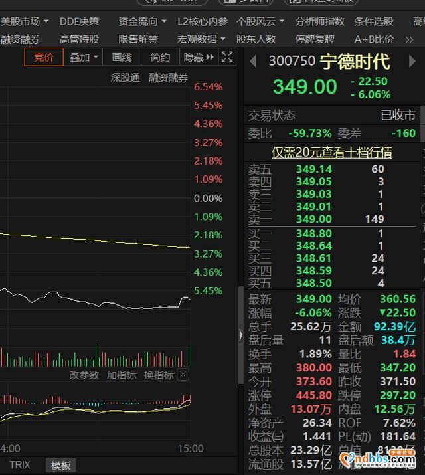Click 0.00% baseline axis label
The height and width of the screenshot is (475, 425).
209,199
